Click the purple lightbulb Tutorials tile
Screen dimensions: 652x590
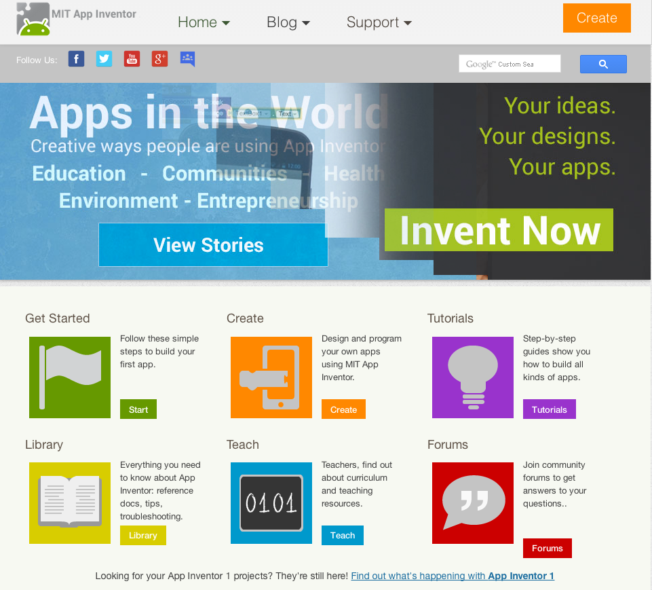(x=473, y=377)
